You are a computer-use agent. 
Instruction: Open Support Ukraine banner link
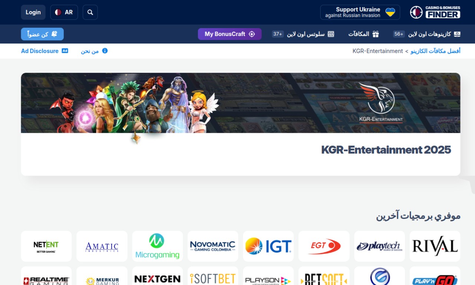click(360, 12)
